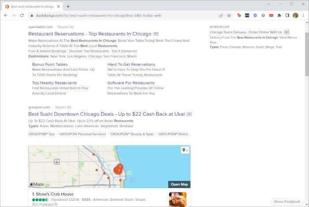The image size is (309, 207).
Task: Open Software For Restaurants link
Action: (131, 83)
